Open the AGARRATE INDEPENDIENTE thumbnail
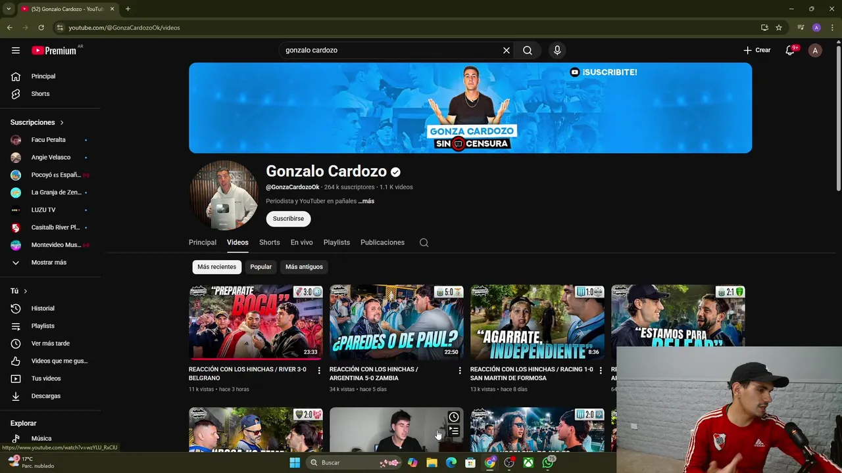The image size is (842, 473). click(x=537, y=322)
